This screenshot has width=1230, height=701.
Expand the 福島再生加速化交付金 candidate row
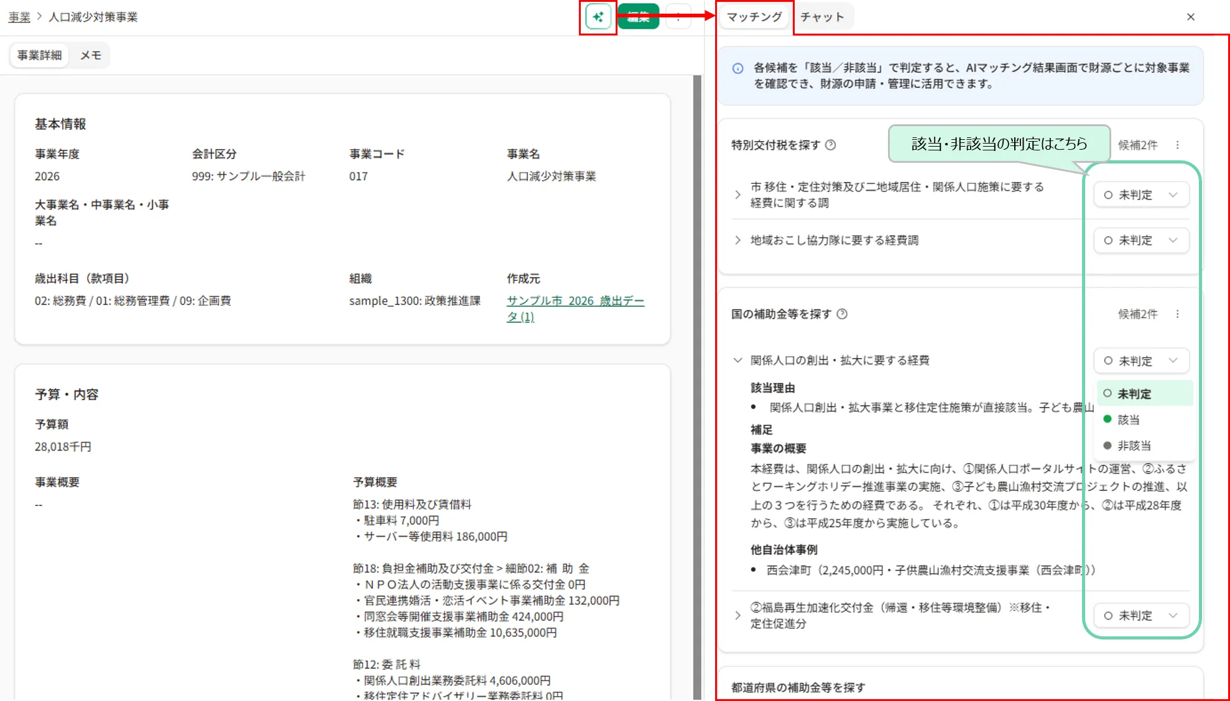(x=738, y=615)
